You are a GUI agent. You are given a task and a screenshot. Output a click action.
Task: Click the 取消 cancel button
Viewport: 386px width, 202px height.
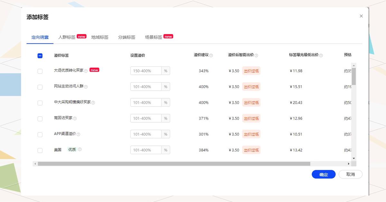coord(350,174)
